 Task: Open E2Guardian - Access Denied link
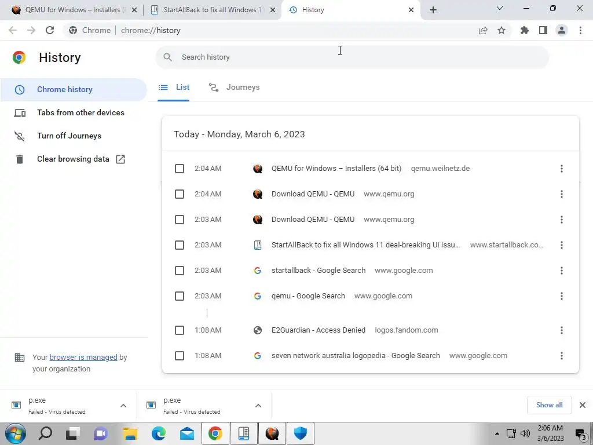[x=319, y=330]
